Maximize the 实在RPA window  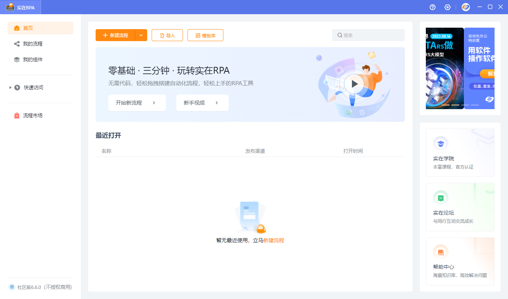click(490, 7)
